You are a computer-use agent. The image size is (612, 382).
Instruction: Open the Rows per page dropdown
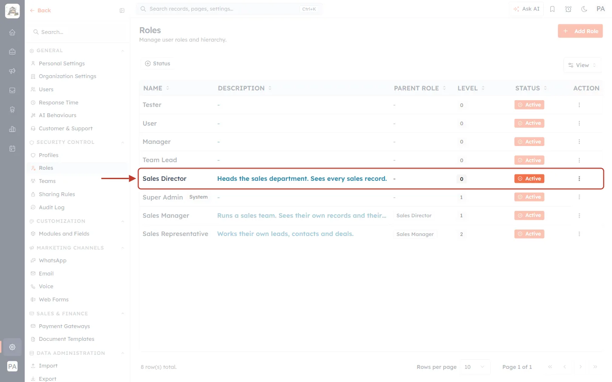[x=475, y=367]
